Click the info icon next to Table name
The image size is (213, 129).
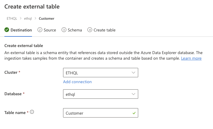[x=32, y=112]
